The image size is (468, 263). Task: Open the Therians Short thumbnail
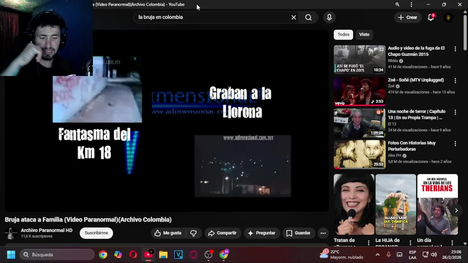pos(437,204)
